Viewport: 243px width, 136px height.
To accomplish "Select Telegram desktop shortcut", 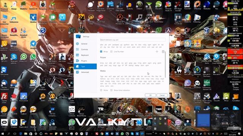I will [x=33, y=45].
